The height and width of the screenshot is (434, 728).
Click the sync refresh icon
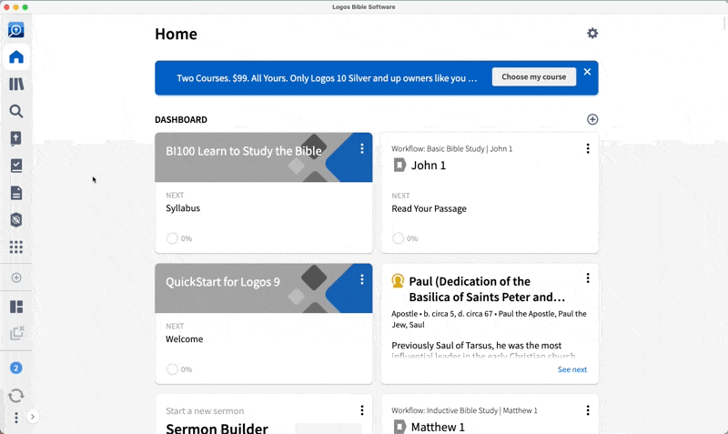point(15,396)
